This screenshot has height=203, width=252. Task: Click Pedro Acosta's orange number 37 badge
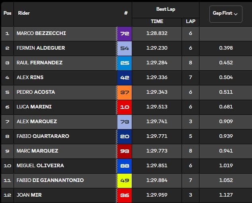tap(125, 92)
